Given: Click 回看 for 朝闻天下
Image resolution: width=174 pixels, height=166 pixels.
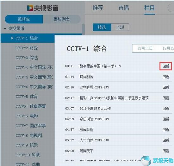Looking at the screenshot, I should pos(166,151).
